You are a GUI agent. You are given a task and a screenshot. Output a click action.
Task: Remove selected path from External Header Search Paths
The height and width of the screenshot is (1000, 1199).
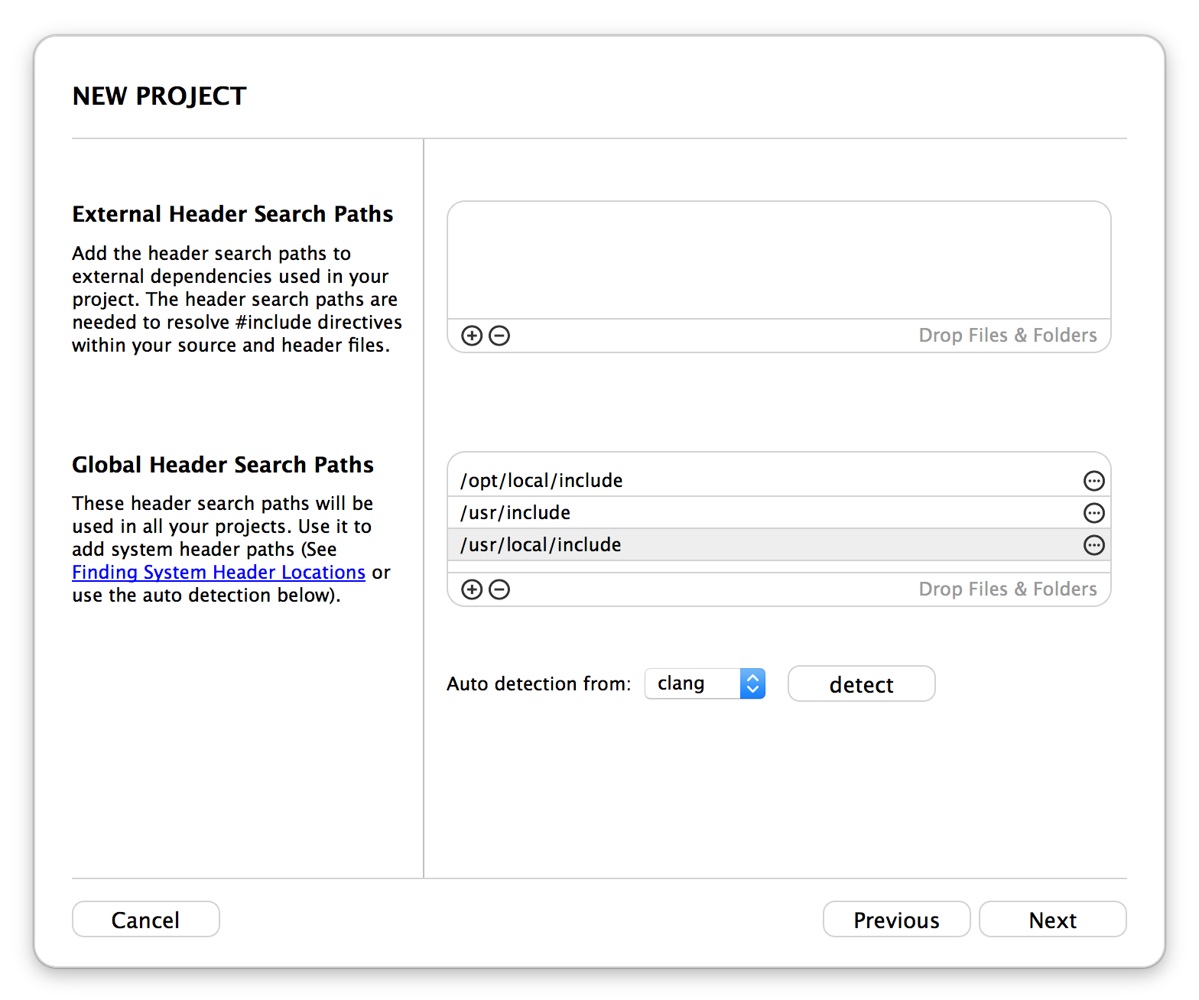[x=499, y=336]
